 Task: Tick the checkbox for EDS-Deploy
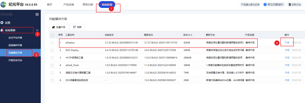tap(52, 50)
